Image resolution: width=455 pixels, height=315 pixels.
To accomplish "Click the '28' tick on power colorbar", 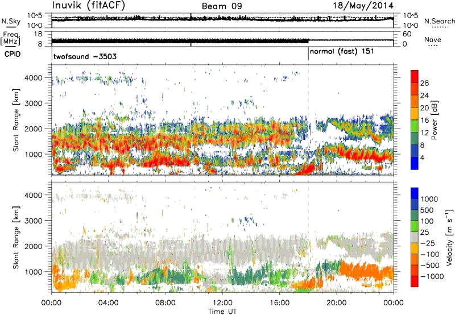I will pyautogui.click(x=424, y=83).
